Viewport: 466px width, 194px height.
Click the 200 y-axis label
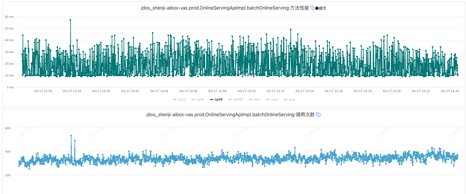point(8,175)
